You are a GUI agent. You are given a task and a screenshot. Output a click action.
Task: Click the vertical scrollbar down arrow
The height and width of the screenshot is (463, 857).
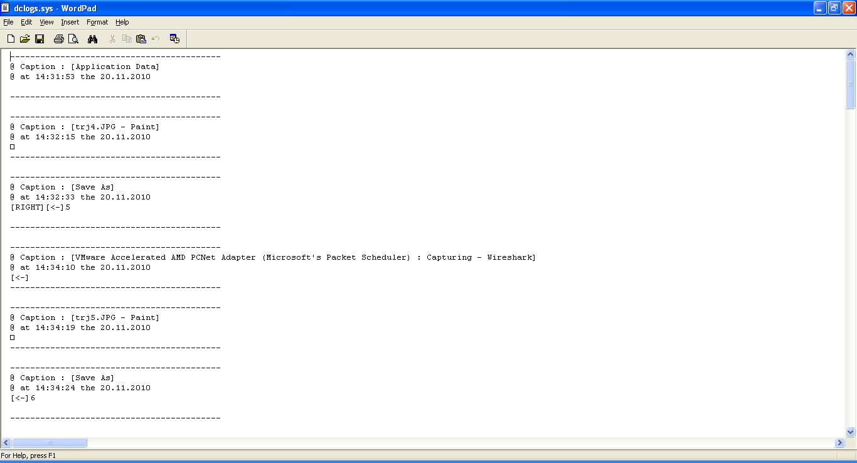851,432
